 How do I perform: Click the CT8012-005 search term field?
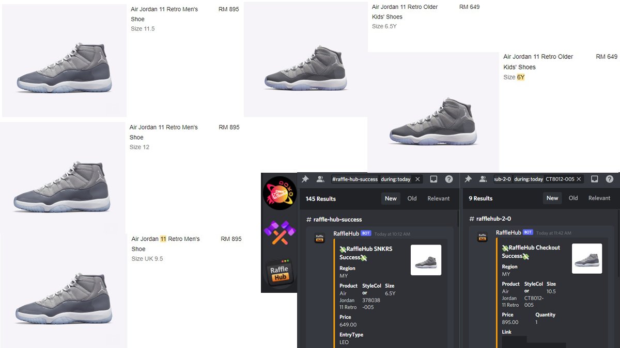(560, 179)
